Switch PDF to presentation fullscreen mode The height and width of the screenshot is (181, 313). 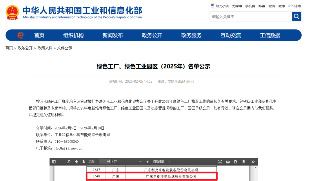[220, 162]
